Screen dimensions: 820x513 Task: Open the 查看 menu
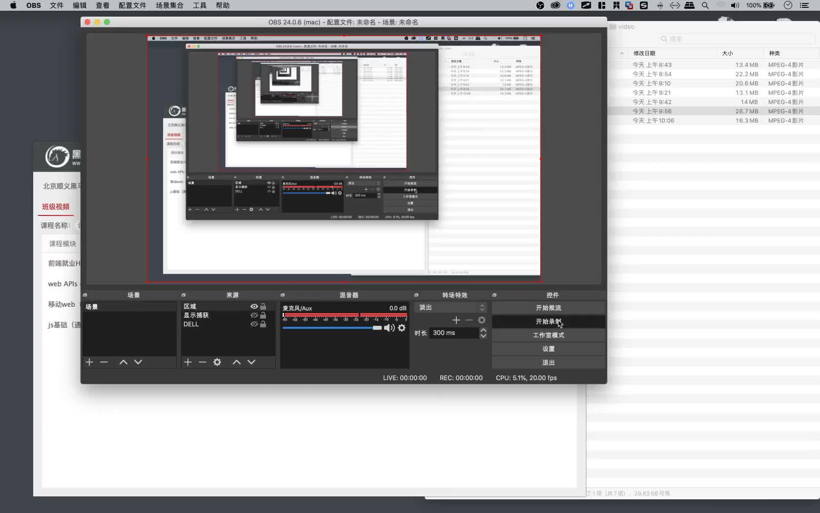tap(102, 5)
